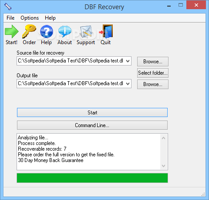Open the About info bubble icon
The image size is (209, 200).
[x=65, y=31]
